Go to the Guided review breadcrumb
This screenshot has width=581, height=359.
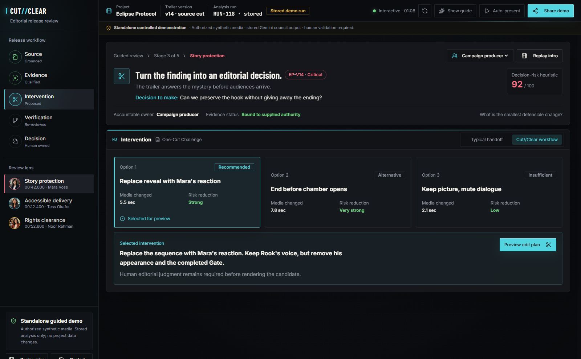point(128,56)
